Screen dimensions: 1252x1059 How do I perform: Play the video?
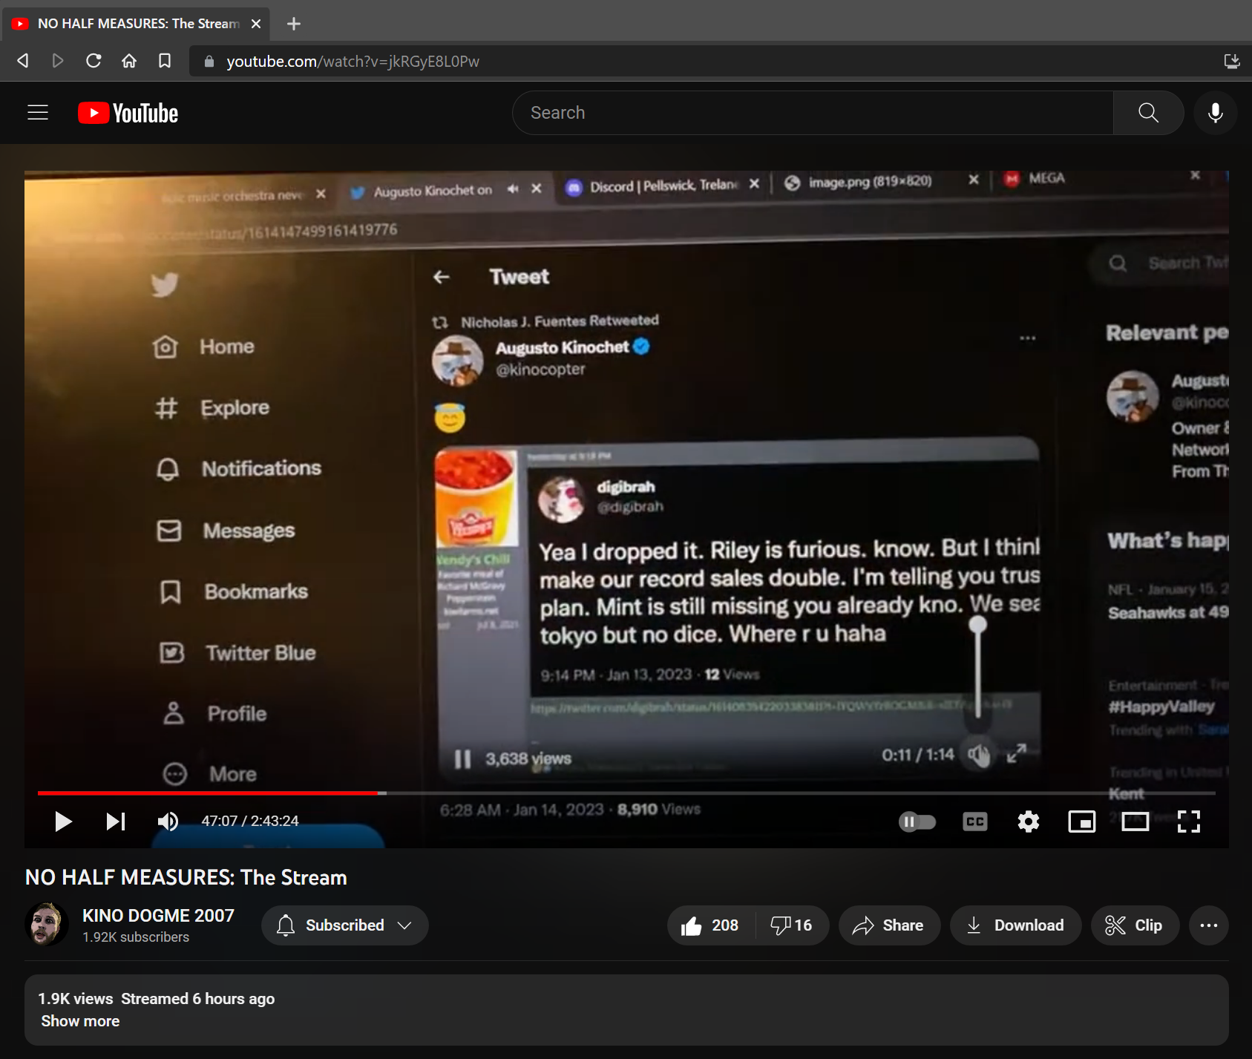63,821
